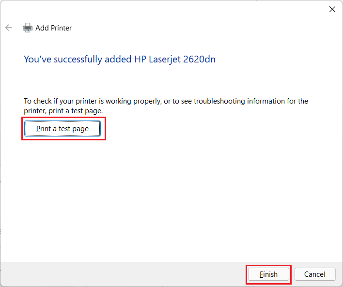Click Finish to complete printer setup

click(x=268, y=274)
